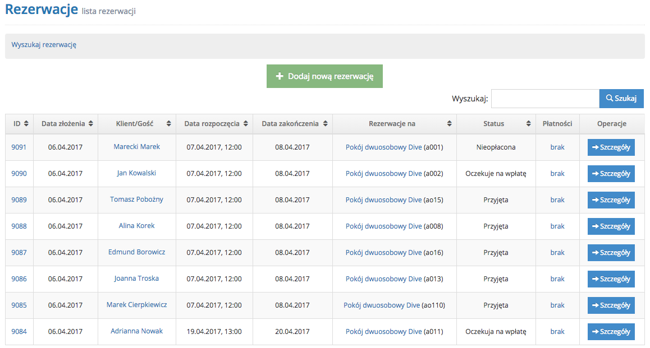The width and height of the screenshot is (650, 348).
Task: View Szczegóły for Alina Korek reservation
Action: coord(611,226)
